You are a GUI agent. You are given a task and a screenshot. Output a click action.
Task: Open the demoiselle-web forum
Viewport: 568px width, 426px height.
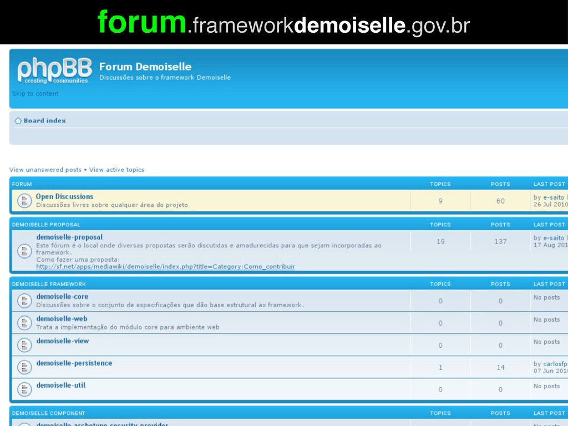click(62, 319)
